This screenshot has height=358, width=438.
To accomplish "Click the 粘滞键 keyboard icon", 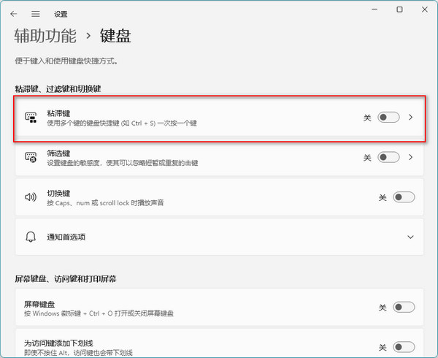I will [31, 118].
